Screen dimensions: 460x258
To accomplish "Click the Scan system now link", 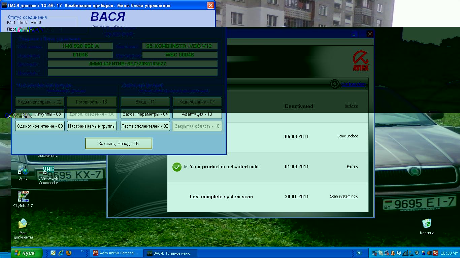I will 344,196.
